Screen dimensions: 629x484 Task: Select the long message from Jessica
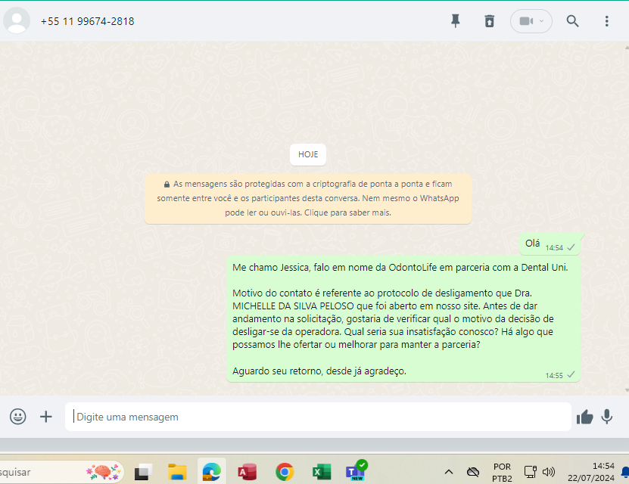click(x=403, y=319)
